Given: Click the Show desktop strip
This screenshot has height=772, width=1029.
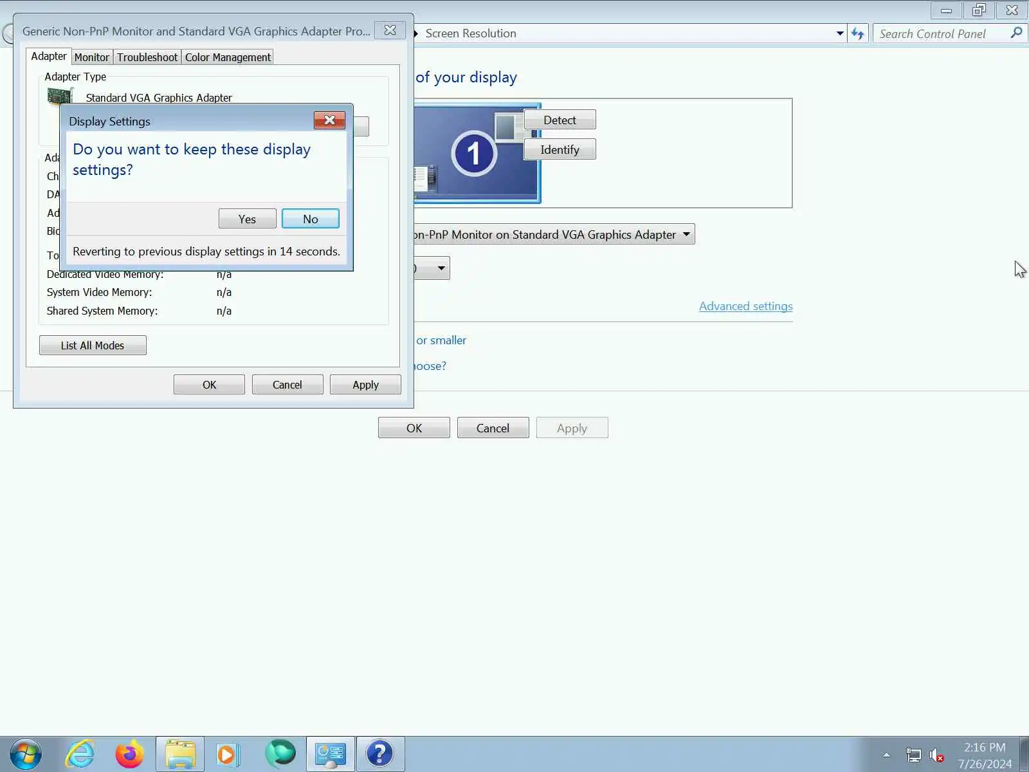Looking at the screenshot, I should point(1024,754).
